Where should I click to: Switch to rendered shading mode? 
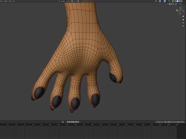click(181, 1)
